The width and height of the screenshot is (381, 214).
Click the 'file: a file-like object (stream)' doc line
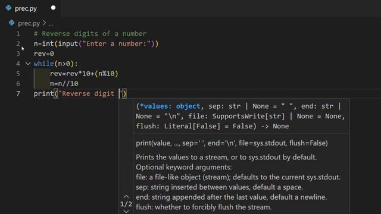[238, 177]
